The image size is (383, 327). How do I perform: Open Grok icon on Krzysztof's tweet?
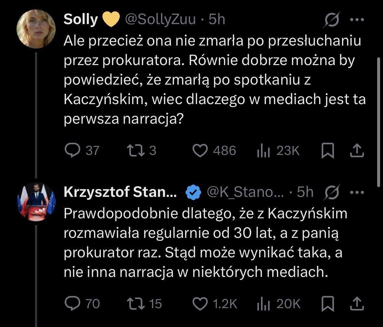tap(332, 193)
